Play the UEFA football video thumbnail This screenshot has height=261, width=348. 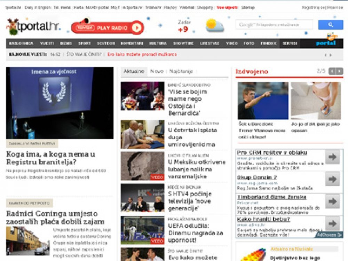[142, 230]
